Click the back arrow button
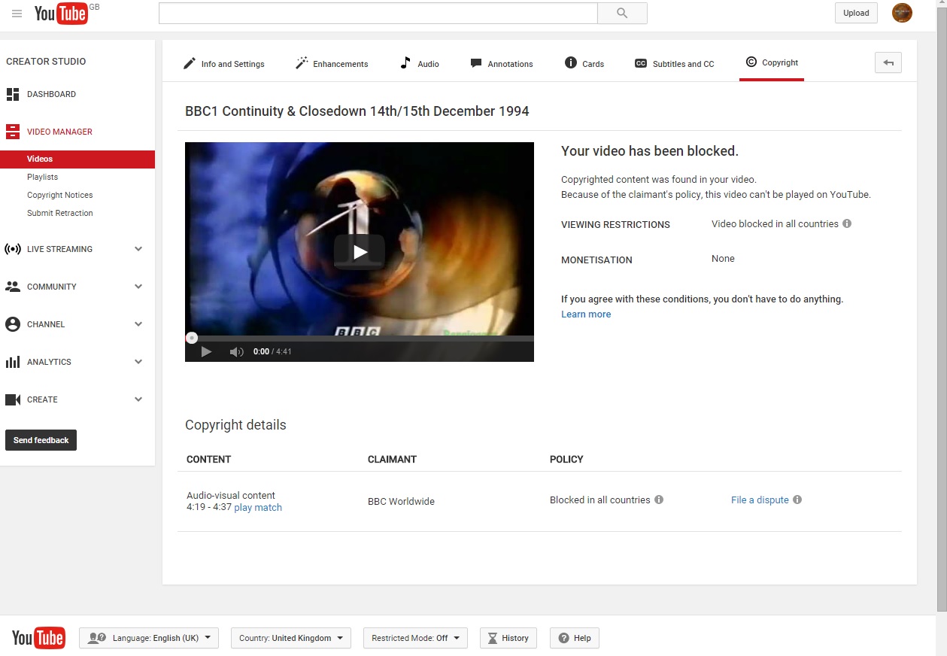Viewport: 947px width, 656px height. click(888, 62)
